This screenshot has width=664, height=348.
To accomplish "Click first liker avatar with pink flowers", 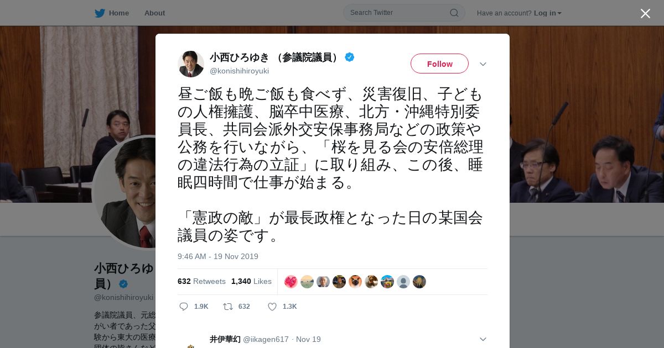I will pyautogui.click(x=290, y=282).
